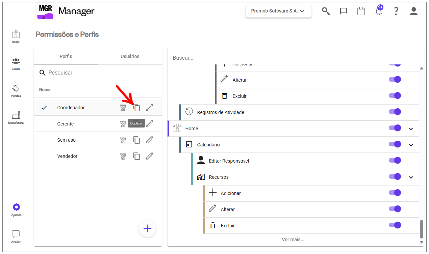This screenshot has height=254, width=429.
Task: Open Leads in the sidebar
Action: click(x=16, y=64)
